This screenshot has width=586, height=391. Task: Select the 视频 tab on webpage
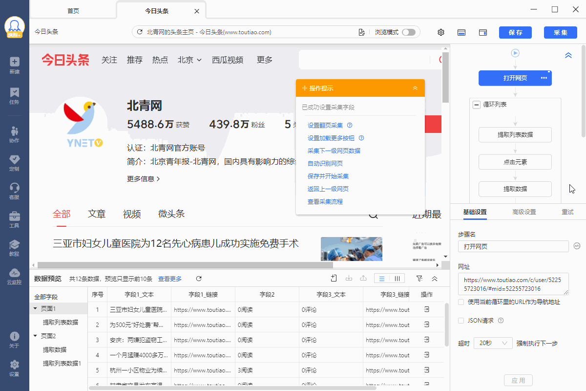132,214
